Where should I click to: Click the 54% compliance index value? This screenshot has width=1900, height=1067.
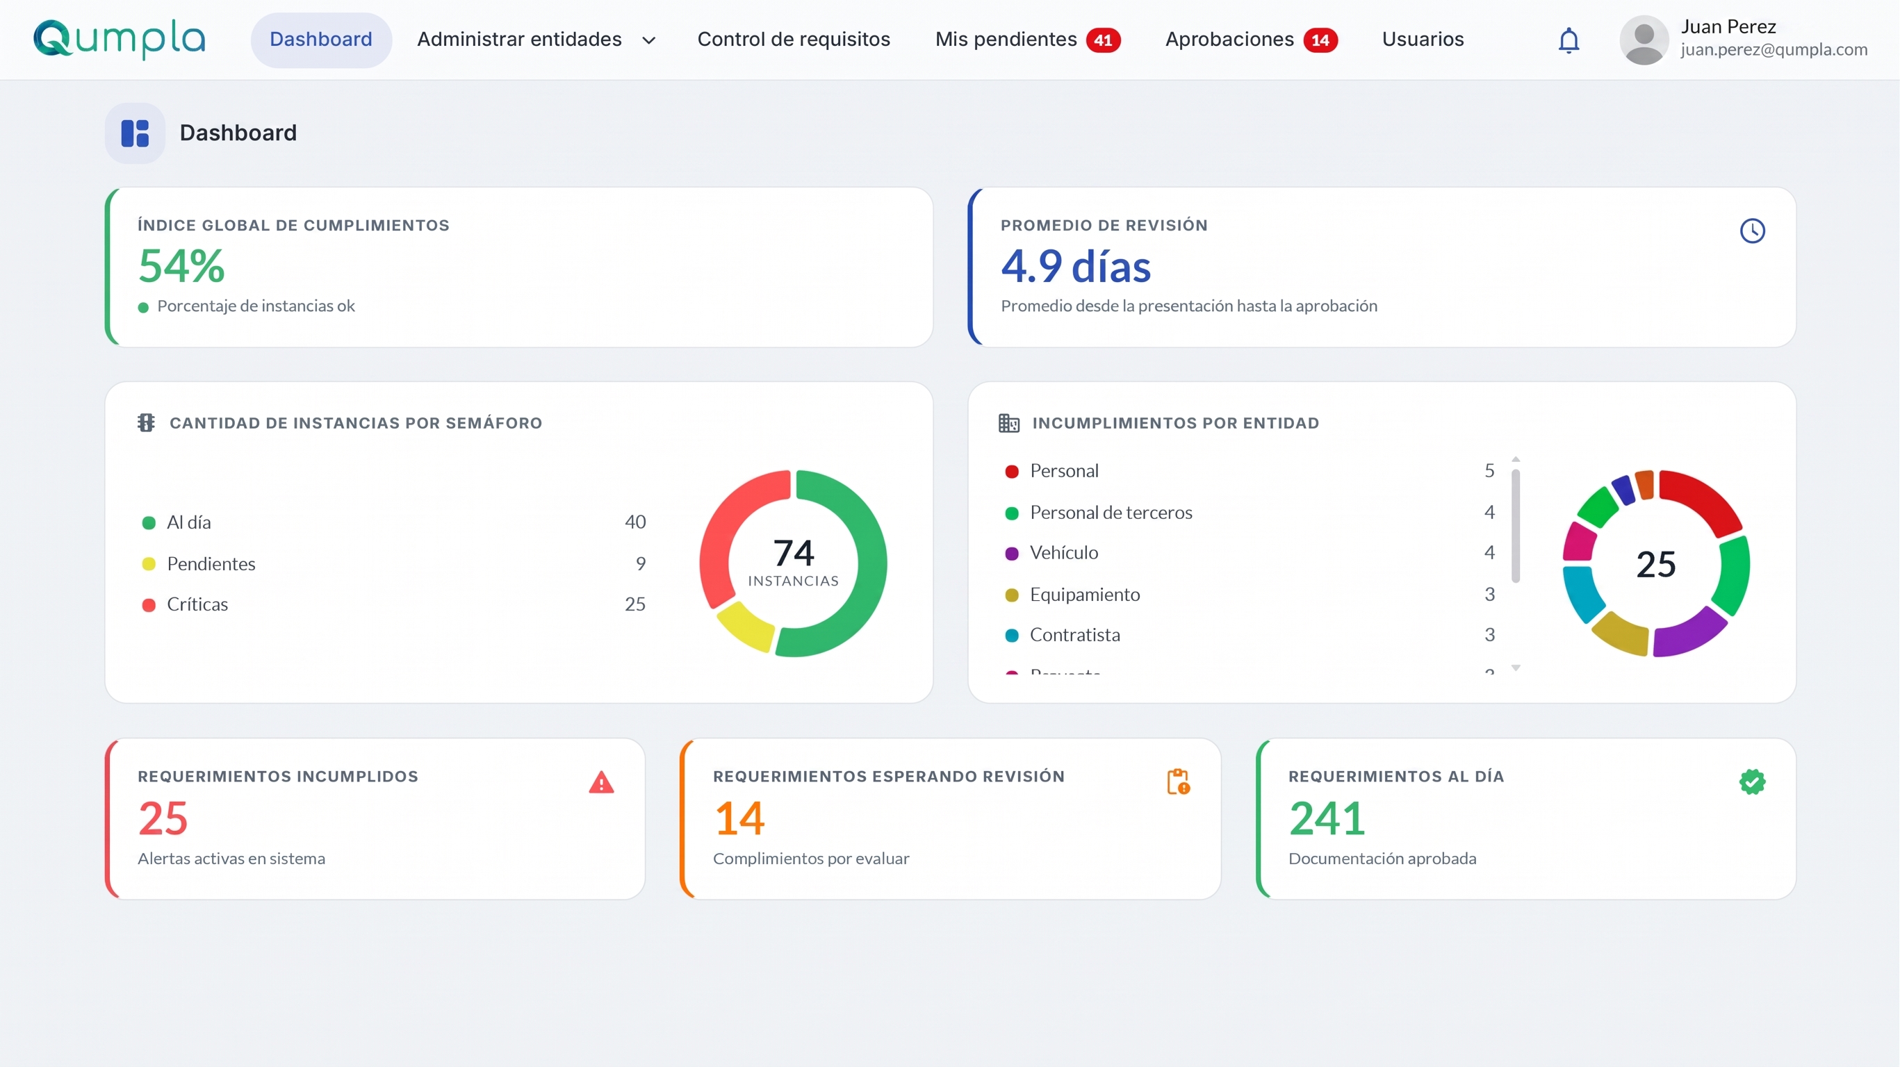[x=181, y=265]
